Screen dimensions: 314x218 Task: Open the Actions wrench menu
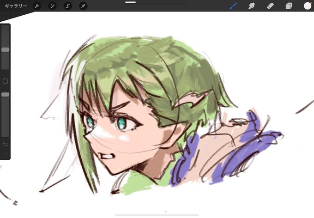click(37, 6)
